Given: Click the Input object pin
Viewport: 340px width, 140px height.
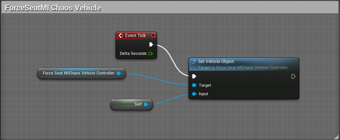Looking at the screenshot, I should tap(194, 94).
